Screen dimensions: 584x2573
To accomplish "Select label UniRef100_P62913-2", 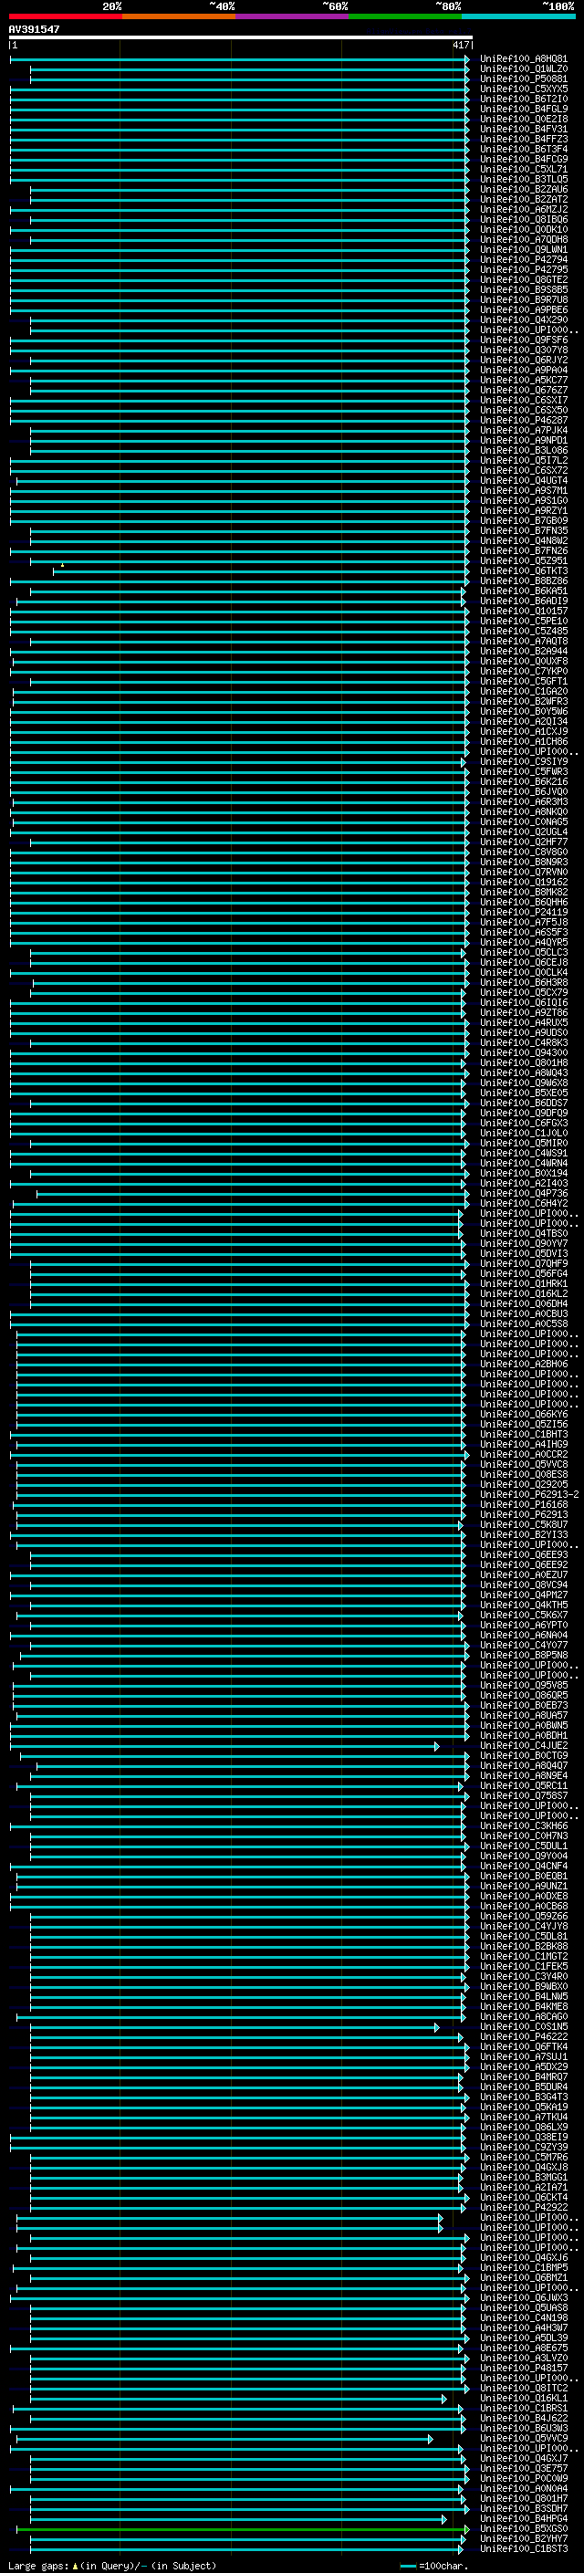I will pyautogui.click(x=529, y=1495).
